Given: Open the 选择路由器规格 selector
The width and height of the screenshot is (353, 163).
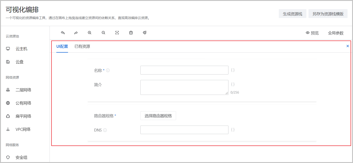Looking at the screenshot, I should tap(158, 116).
